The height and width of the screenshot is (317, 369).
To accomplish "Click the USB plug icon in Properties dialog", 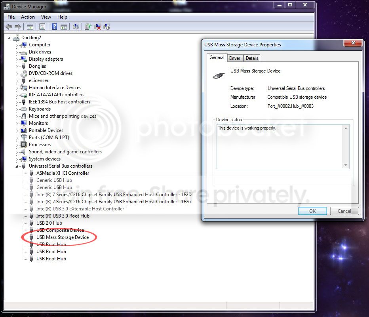I will click(219, 76).
